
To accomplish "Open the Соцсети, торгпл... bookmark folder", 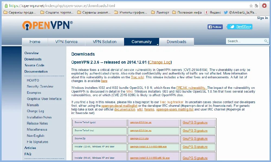I will point(57,12).
